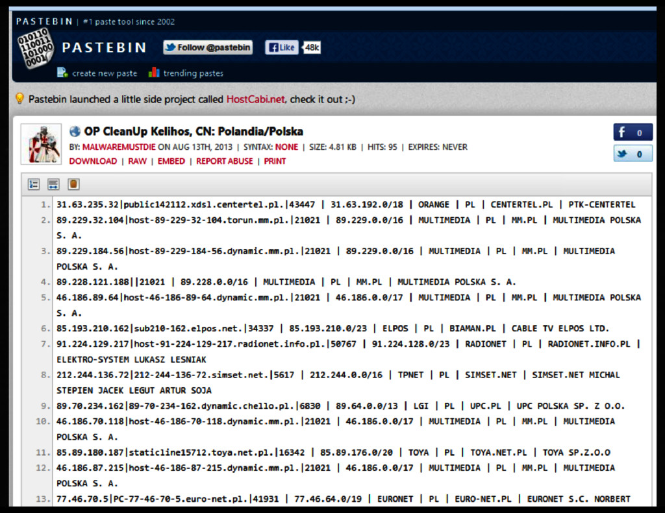Click text 'ELEKTRO-SYSTEM LUKASZ LESNIAK'
This screenshot has width=665, height=513.
(131, 360)
